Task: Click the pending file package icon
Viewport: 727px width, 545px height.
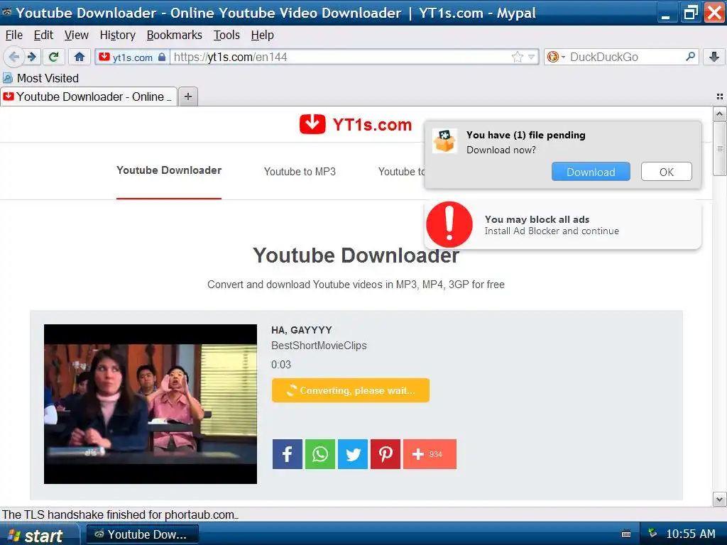Action: point(444,141)
